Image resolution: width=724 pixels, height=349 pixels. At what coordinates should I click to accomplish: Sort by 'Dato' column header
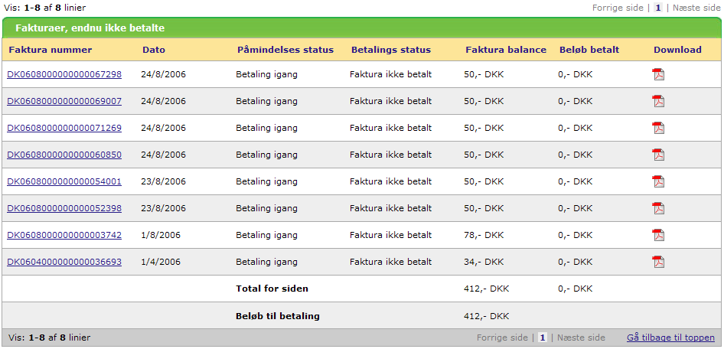pyautogui.click(x=154, y=50)
